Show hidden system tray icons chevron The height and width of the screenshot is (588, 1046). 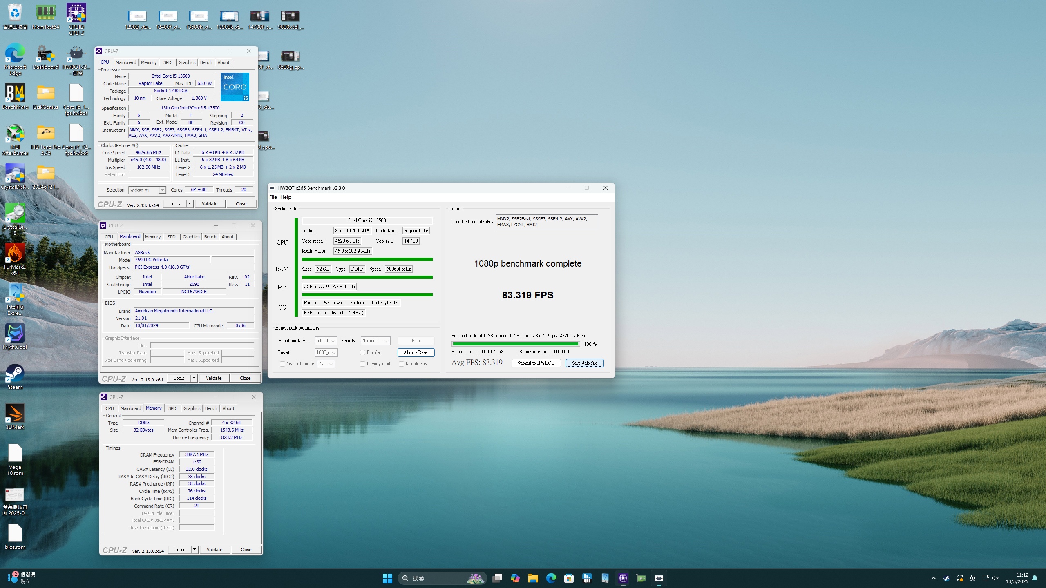[933, 578]
